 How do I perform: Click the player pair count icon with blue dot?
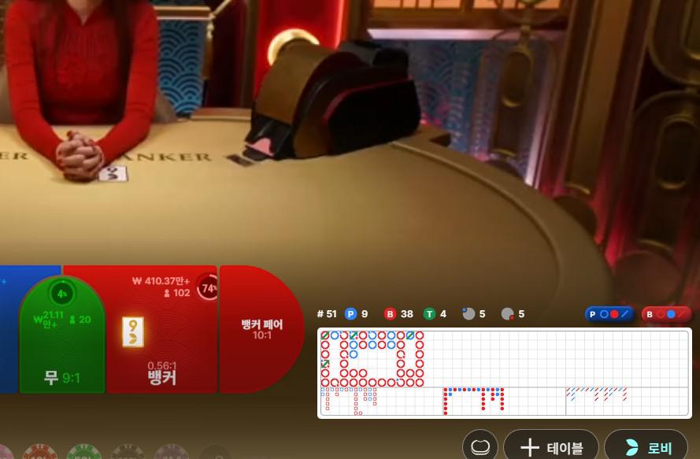coord(469,314)
